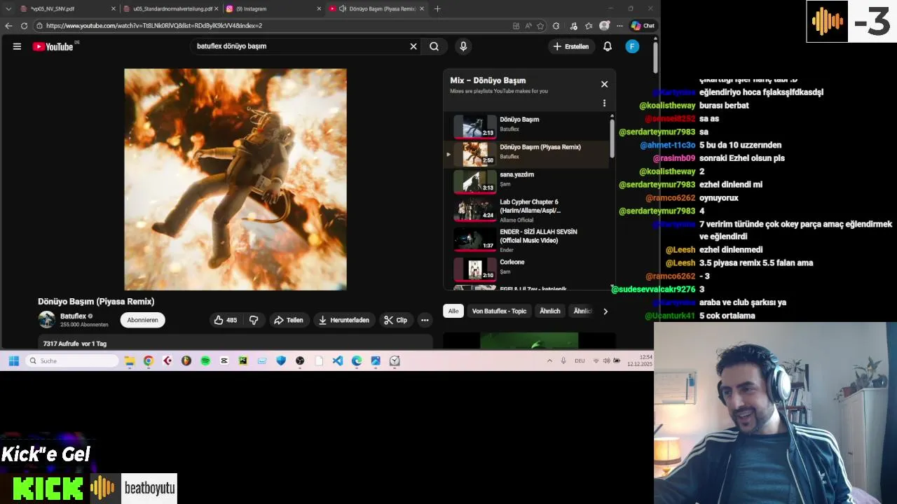Select the Alle filter chip
The width and height of the screenshot is (897, 504).
[x=453, y=311]
